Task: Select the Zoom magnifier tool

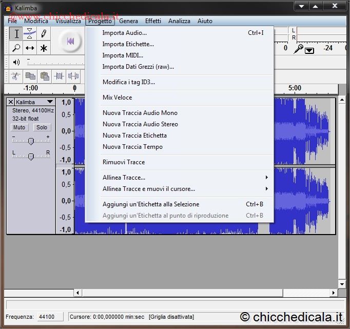Action: 16,48
